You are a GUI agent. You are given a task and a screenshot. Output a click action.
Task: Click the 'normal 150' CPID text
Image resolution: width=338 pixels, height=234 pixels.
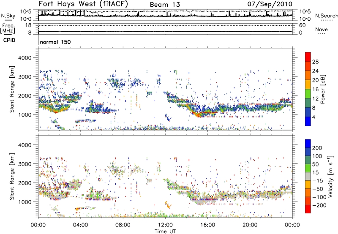pos(55,42)
